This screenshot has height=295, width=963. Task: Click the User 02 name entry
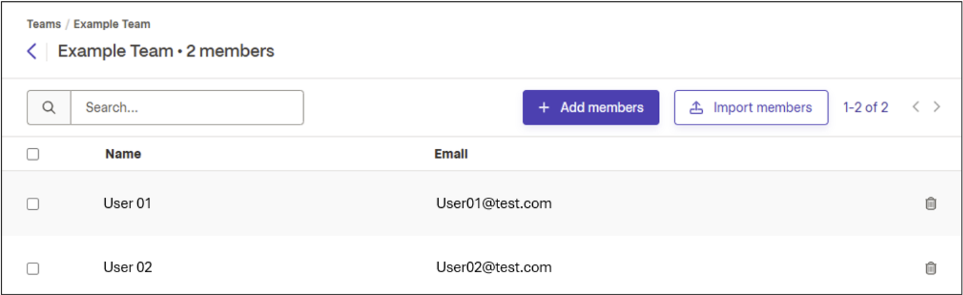tap(128, 267)
